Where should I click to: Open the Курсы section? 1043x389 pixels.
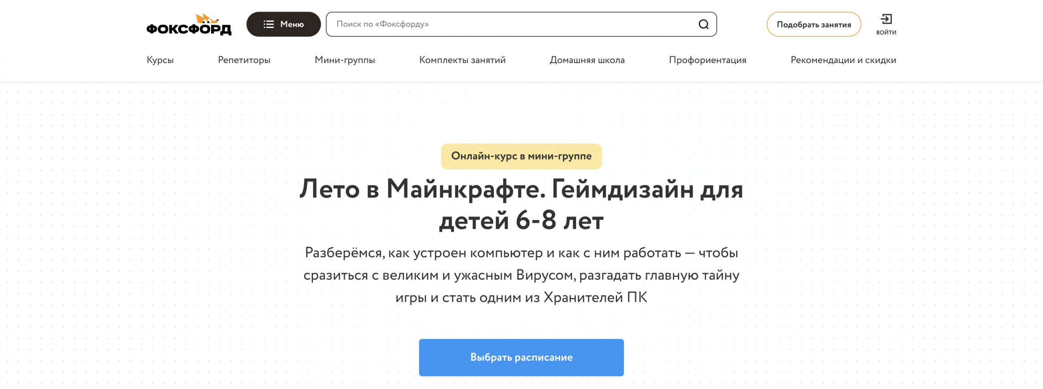160,60
